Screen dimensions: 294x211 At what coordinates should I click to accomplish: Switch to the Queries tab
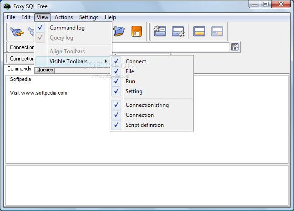(45, 70)
